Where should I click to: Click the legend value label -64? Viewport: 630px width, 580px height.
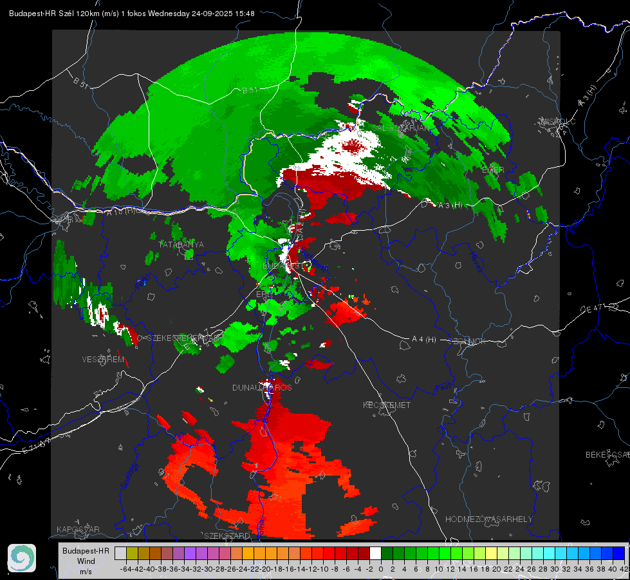126,569
